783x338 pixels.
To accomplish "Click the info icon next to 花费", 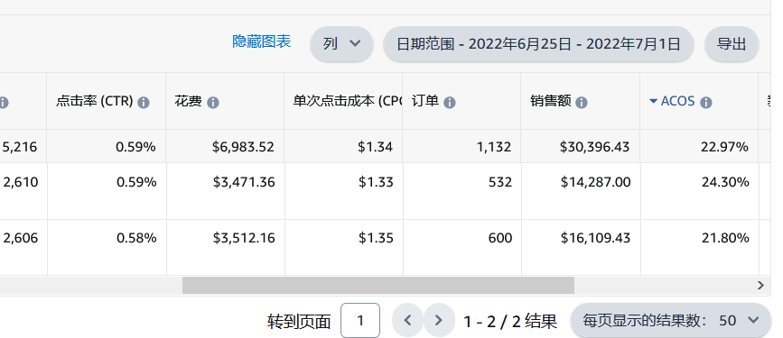I will [x=213, y=103].
